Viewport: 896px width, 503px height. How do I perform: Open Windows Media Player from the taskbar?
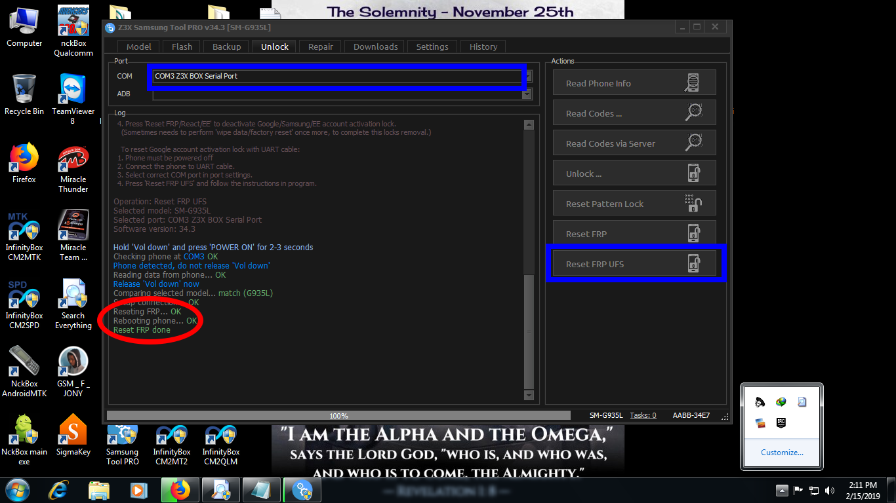click(x=138, y=490)
